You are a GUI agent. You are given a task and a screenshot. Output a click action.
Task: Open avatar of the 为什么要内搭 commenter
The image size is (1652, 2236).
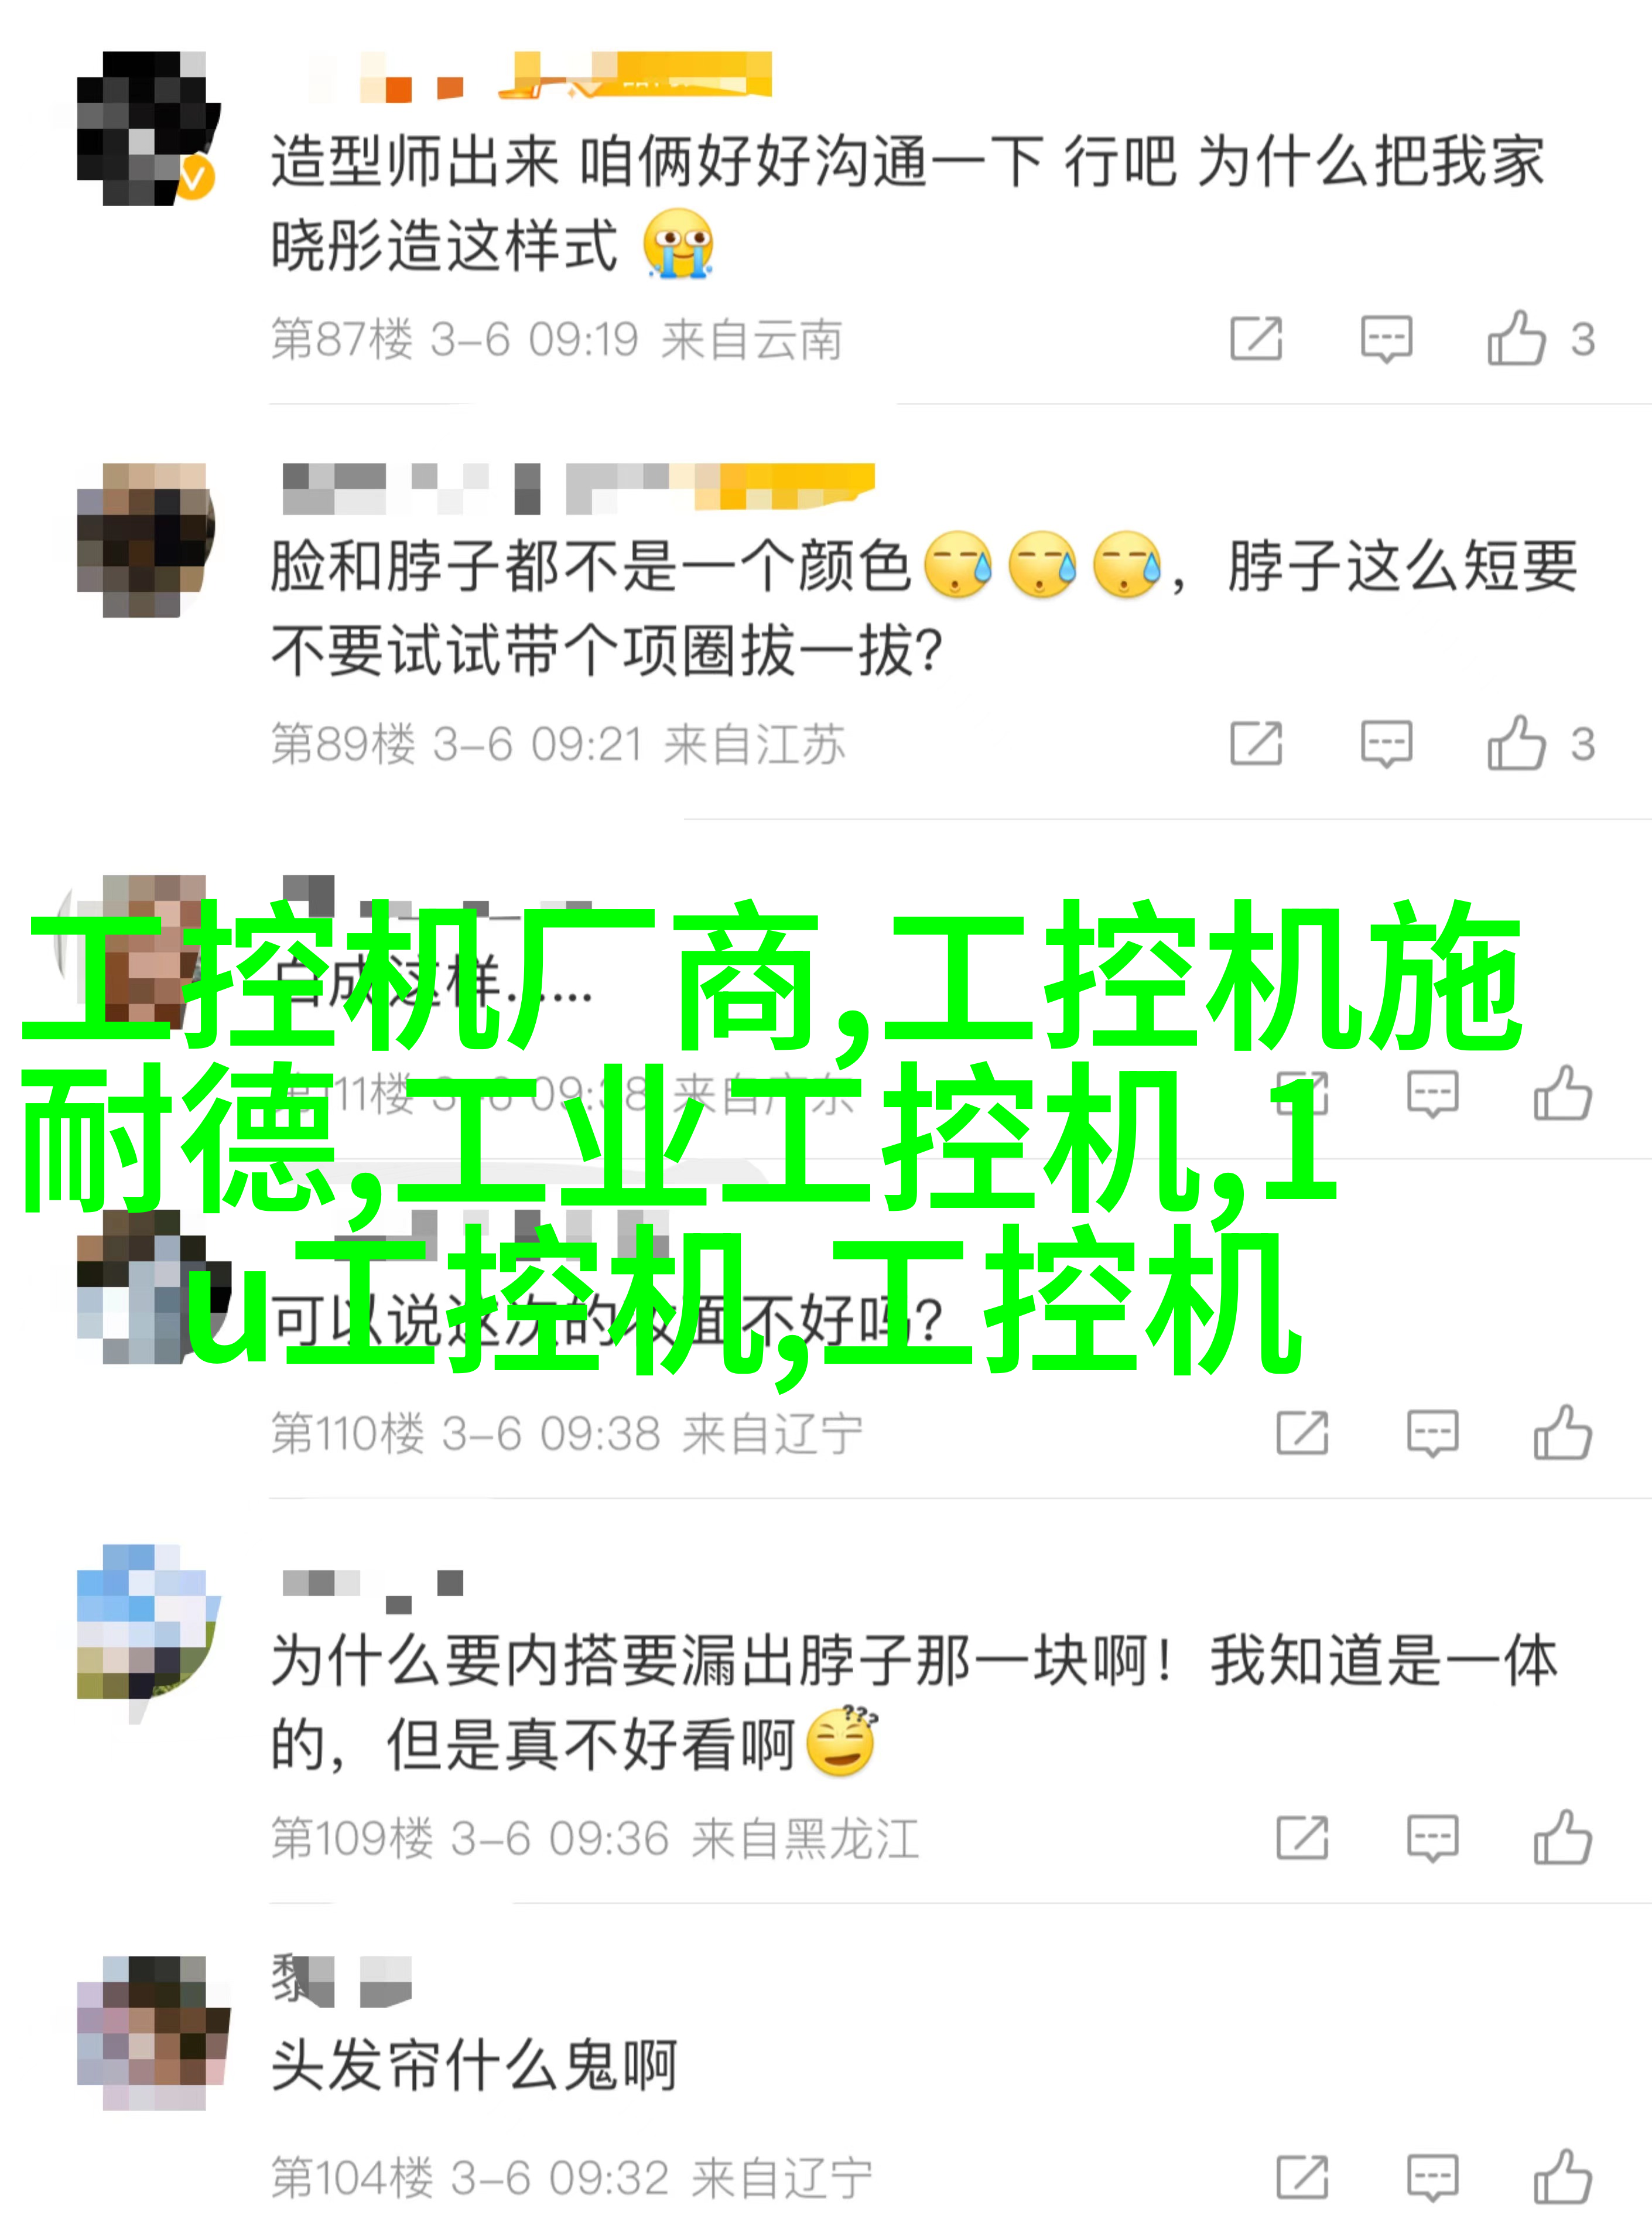pos(148,1621)
